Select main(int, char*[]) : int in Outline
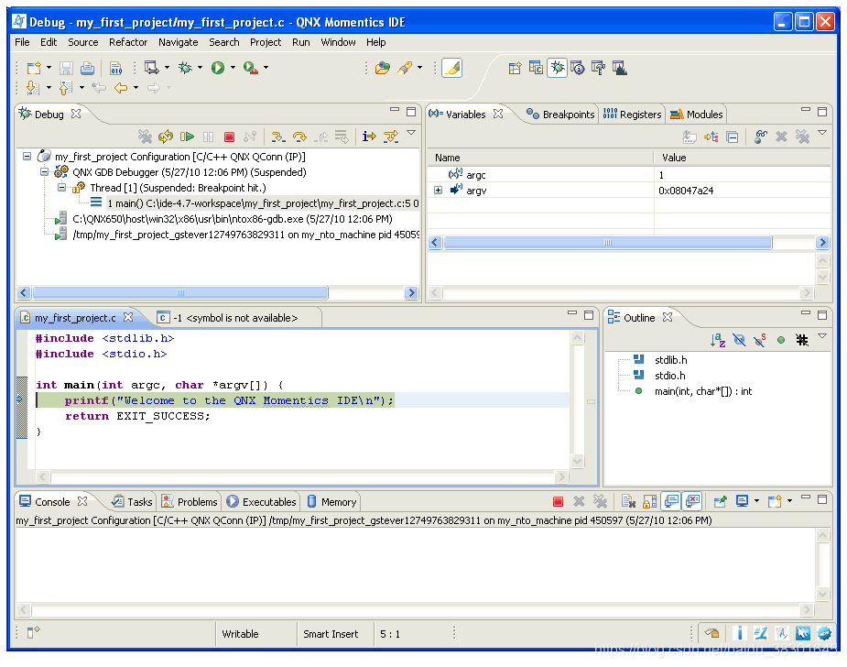Image resolution: width=847 pixels, height=667 pixels. [702, 391]
